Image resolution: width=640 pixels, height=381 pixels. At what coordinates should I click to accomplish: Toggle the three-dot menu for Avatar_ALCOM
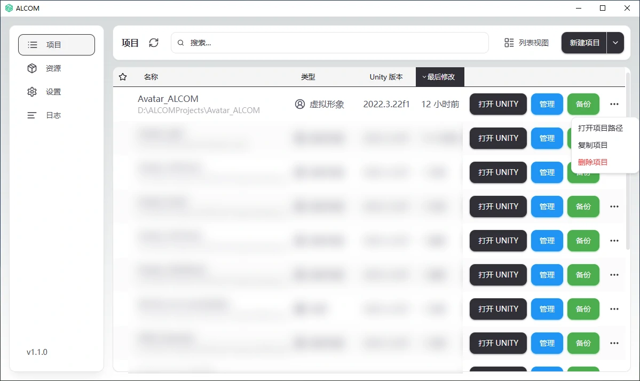point(614,104)
